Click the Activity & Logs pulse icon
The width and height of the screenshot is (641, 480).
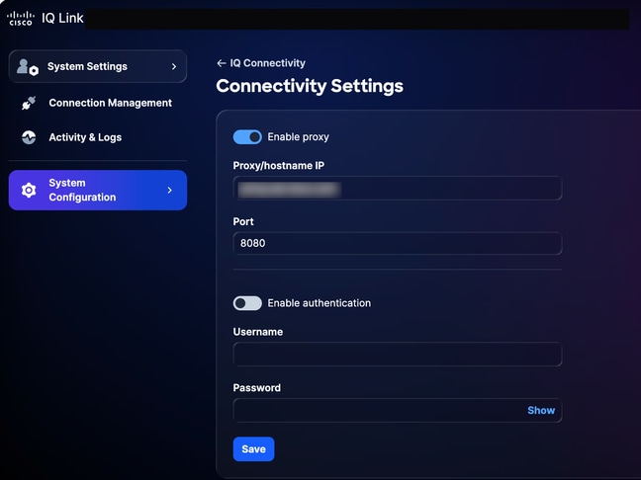point(29,137)
